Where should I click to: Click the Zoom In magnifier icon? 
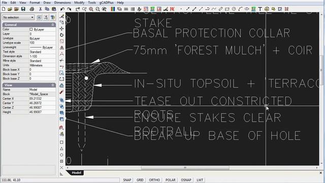(91, 9)
